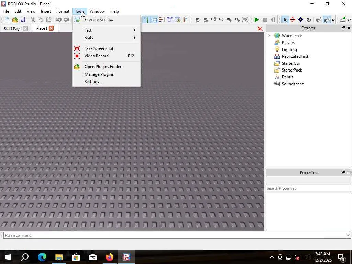Select Players in the Explorer
This screenshot has width=352, height=264.
288,43
